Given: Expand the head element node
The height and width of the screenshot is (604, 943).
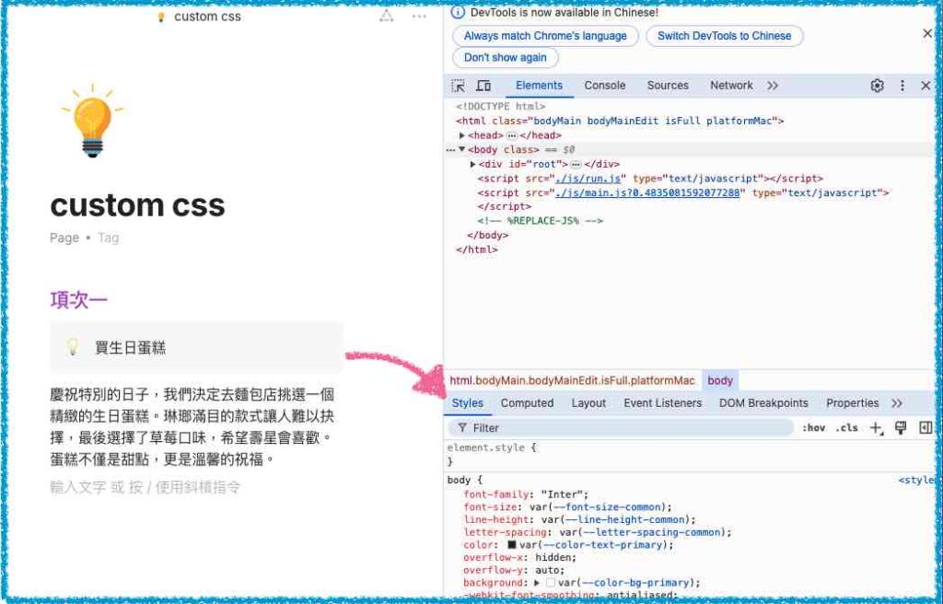Looking at the screenshot, I should [x=462, y=135].
